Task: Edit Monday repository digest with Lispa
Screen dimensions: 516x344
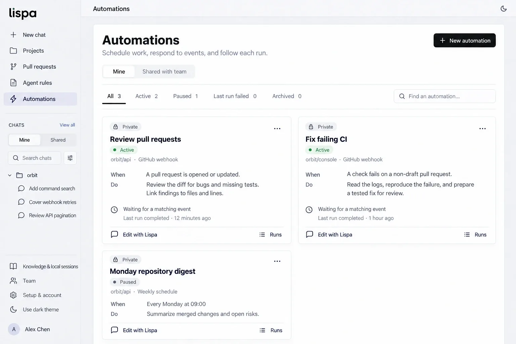Action: point(134,330)
